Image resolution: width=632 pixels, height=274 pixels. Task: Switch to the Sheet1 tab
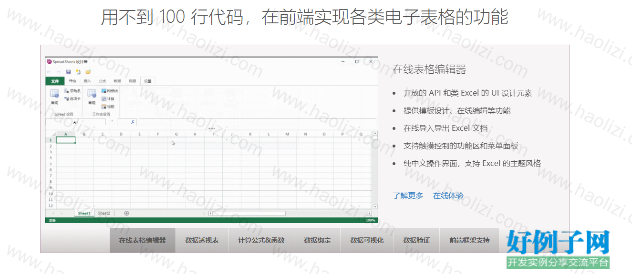84,213
